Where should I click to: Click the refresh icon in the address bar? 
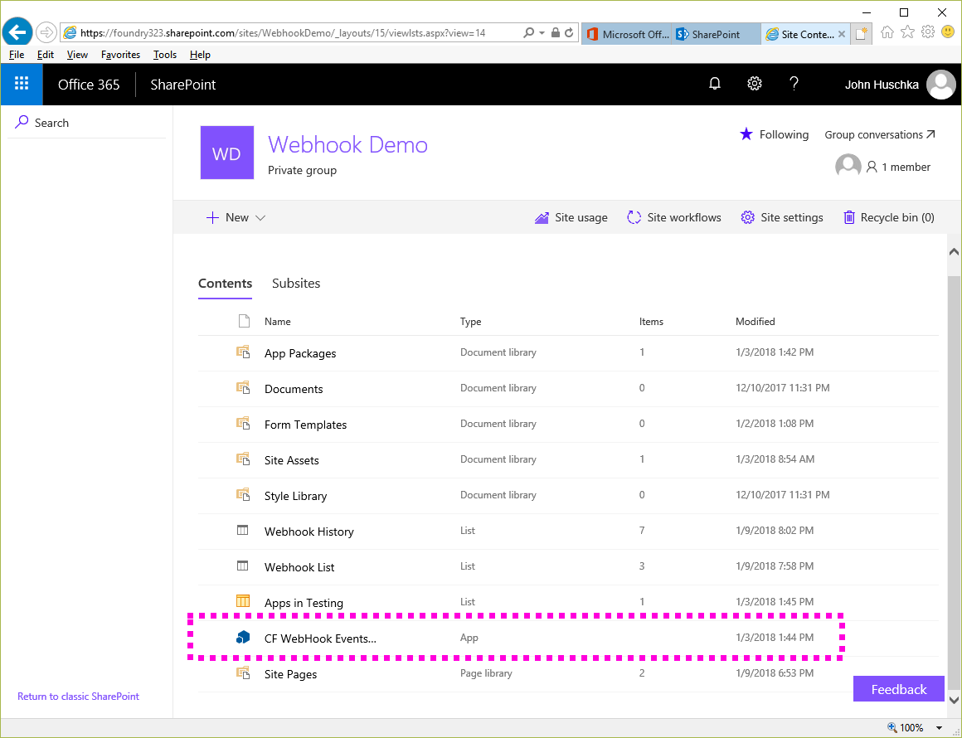(570, 32)
